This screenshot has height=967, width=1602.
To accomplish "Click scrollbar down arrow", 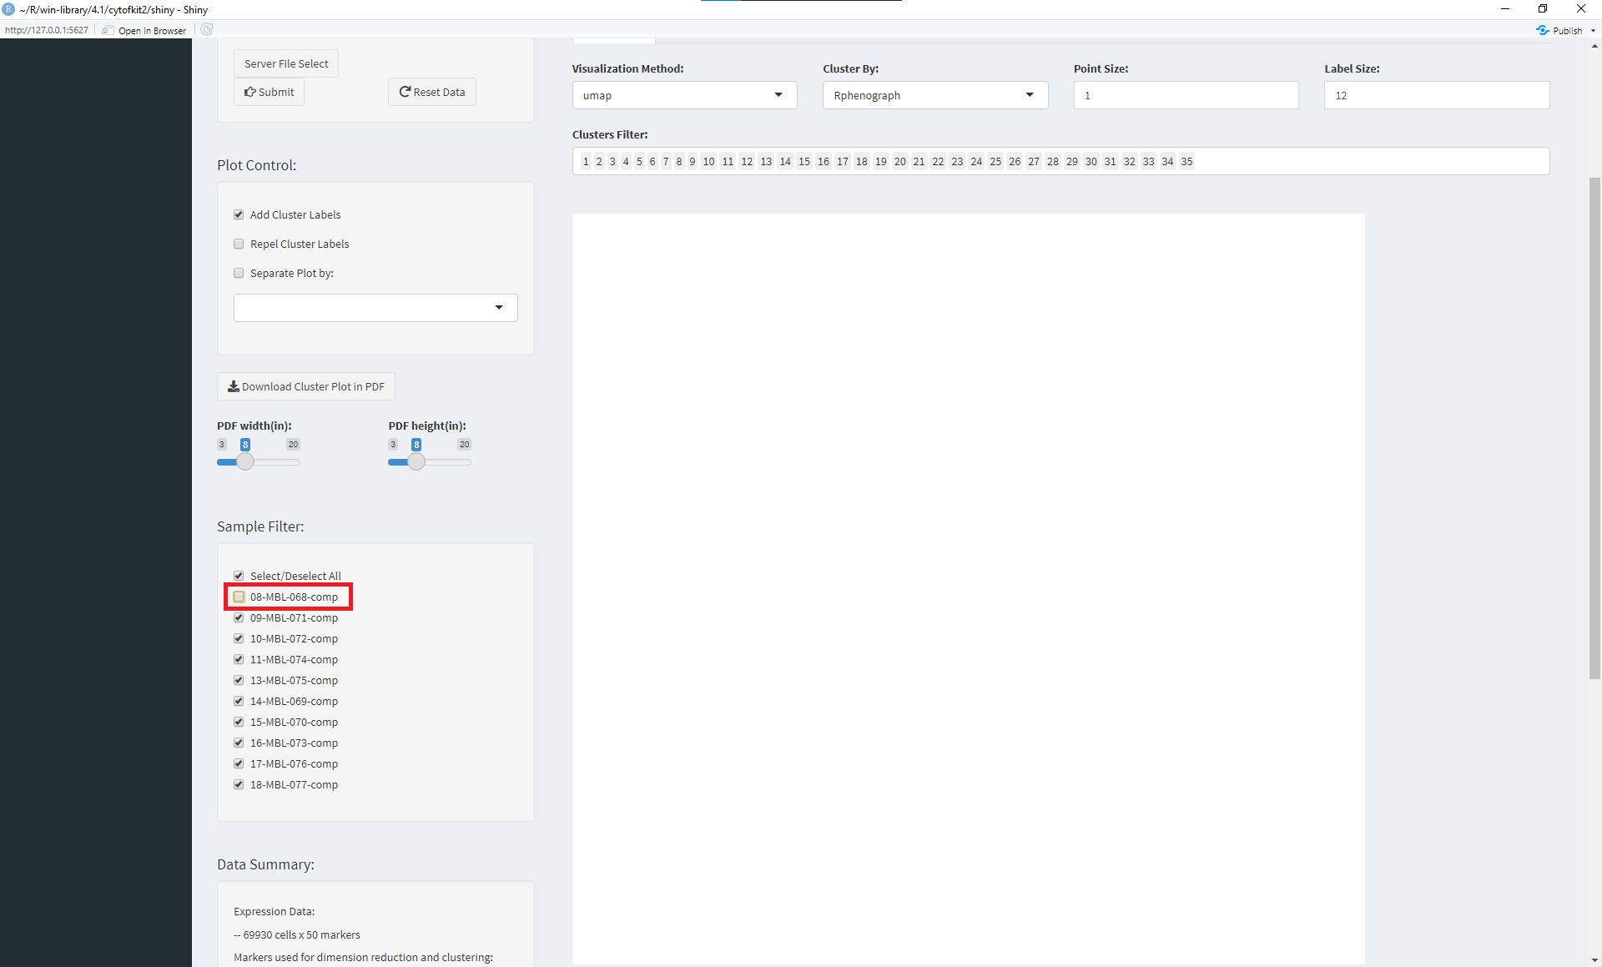I will tap(1594, 960).
